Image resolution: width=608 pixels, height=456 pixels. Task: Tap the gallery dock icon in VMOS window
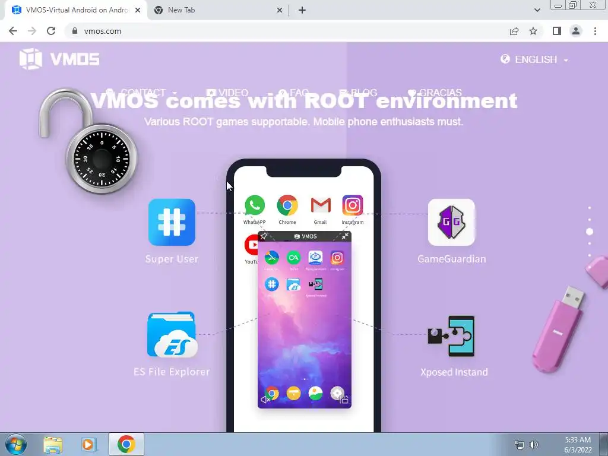click(315, 393)
